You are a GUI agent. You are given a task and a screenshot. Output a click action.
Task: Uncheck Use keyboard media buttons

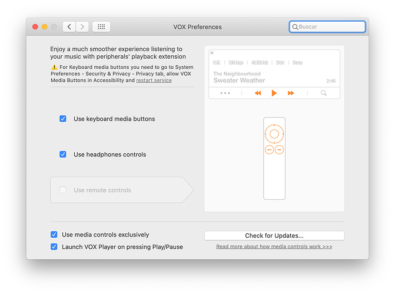pyautogui.click(x=63, y=119)
